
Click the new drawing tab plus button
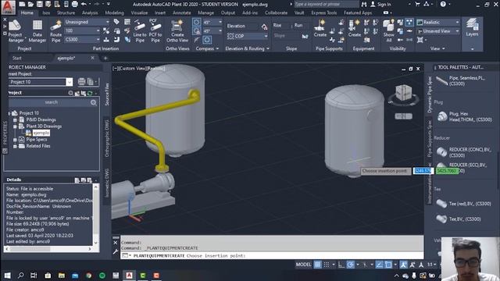(x=105, y=59)
